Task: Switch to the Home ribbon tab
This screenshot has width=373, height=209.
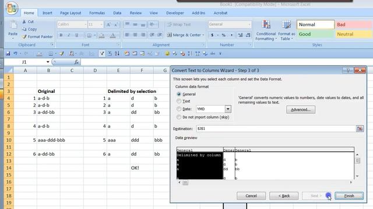Action: coord(29,13)
